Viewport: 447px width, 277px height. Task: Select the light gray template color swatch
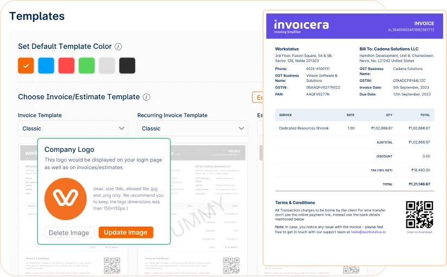click(x=107, y=66)
